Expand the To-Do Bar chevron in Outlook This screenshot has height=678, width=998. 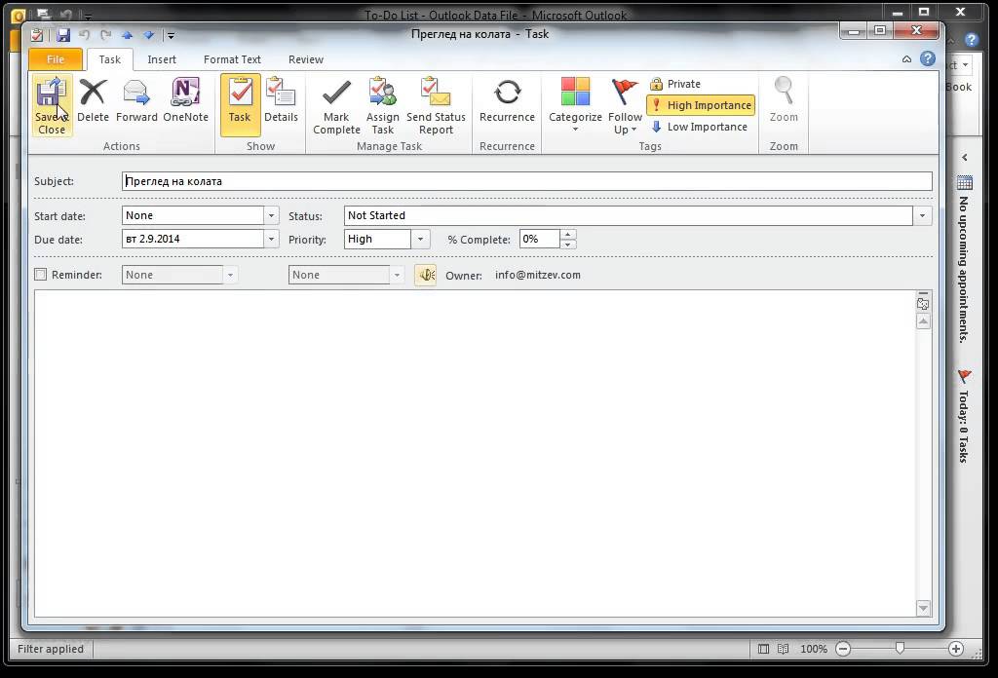point(965,157)
